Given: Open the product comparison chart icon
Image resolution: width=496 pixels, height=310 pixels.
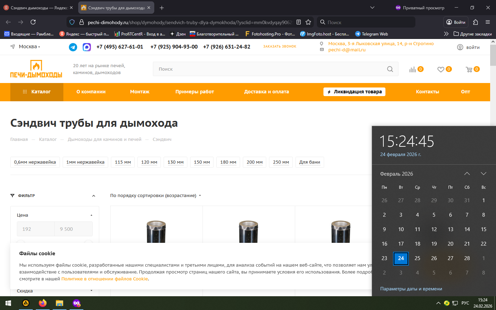Looking at the screenshot, I should (x=412, y=70).
